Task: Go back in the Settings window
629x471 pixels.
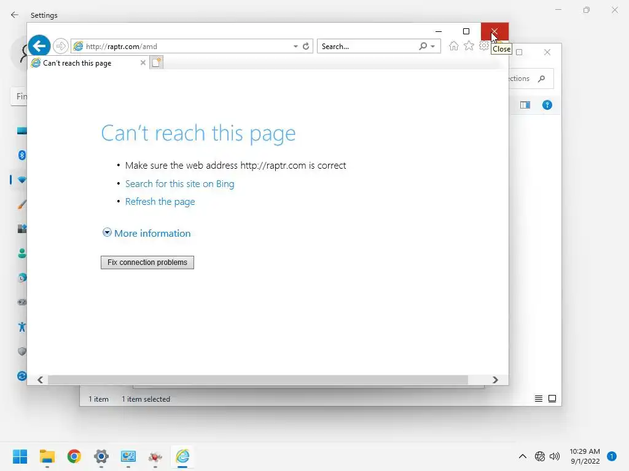Action: [x=15, y=15]
